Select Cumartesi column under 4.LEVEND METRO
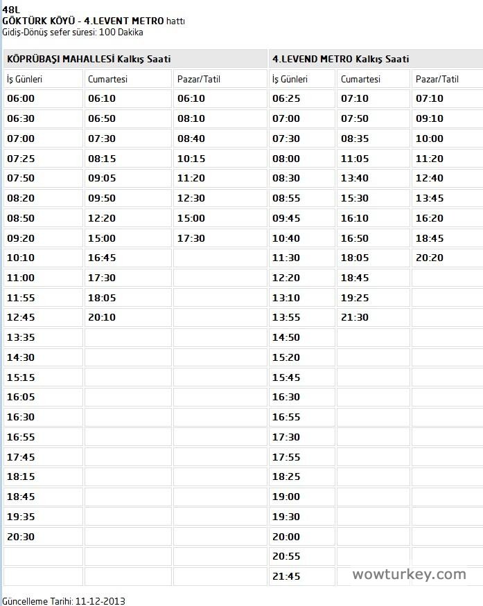The image size is (483, 606). (x=360, y=79)
